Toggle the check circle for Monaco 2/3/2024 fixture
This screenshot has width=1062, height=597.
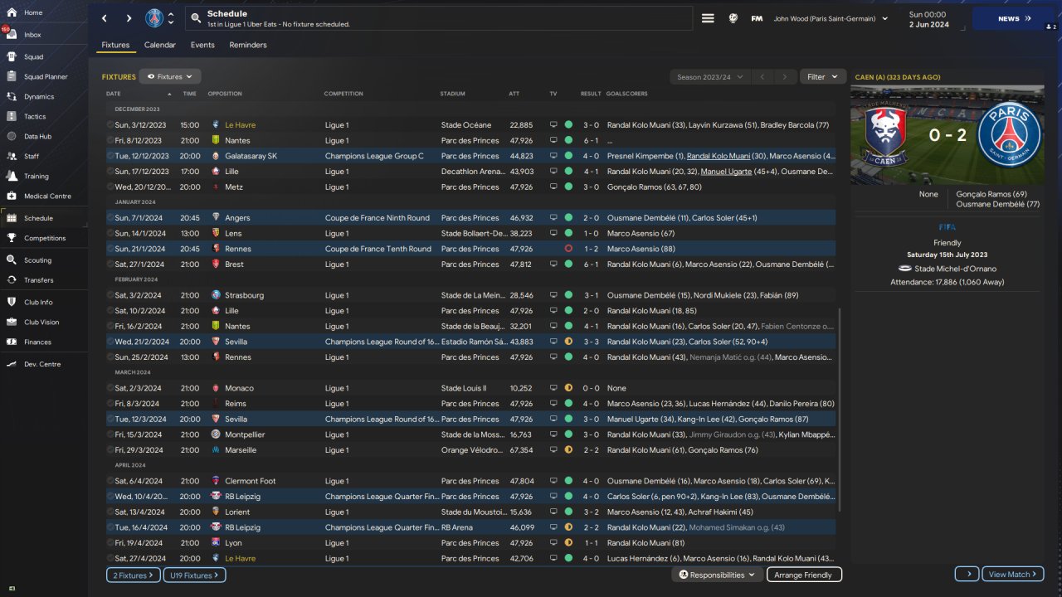coord(110,388)
